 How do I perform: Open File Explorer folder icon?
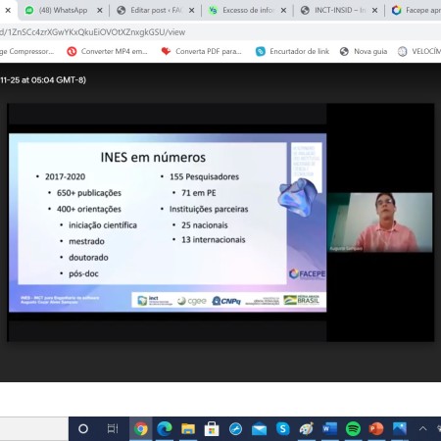click(188, 428)
